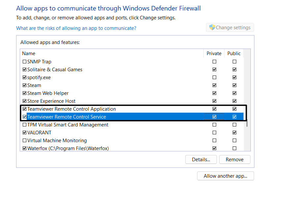Uncheck Teamviewer Remote Control Service Private checkbox
The width and height of the screenshot is (285, 200).
click(x=215, y=117)
